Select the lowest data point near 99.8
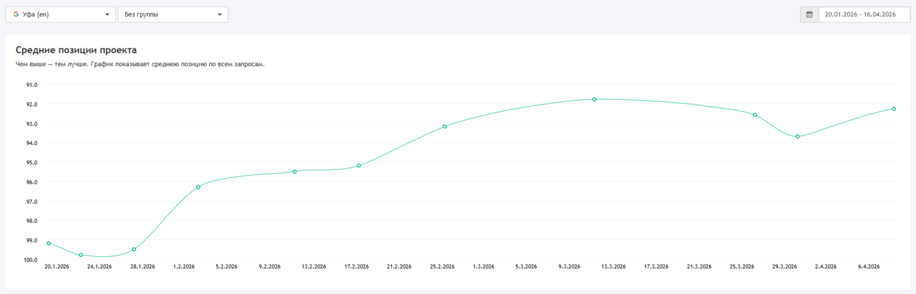The height and width of the screenshot is (294, 916). (81, 255)
